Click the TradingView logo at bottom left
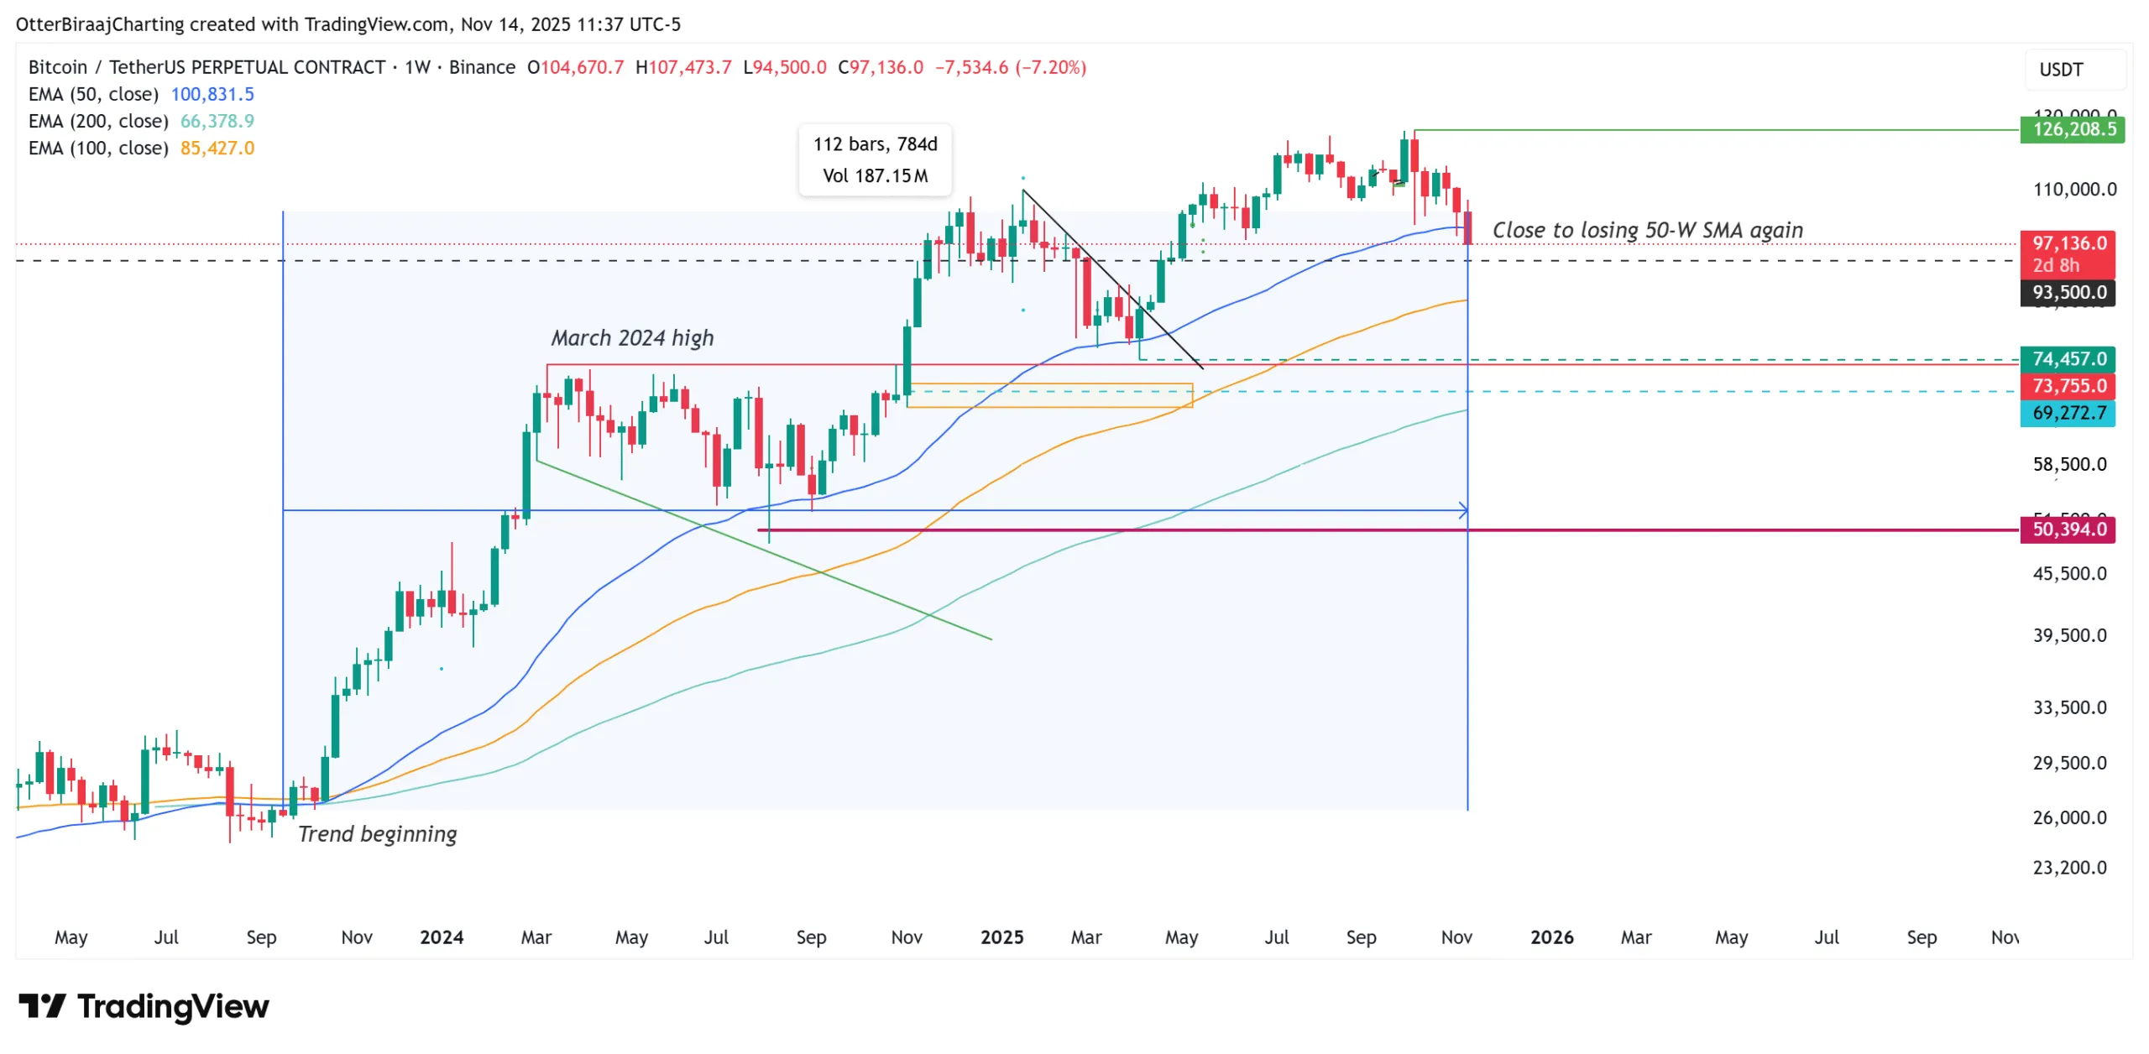This screenshot has height=1054, width=2149. point(144,1006)
